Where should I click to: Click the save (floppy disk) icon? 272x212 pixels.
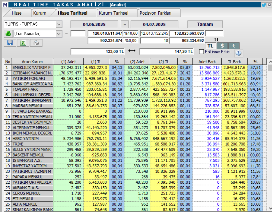(x=10, y=43)
